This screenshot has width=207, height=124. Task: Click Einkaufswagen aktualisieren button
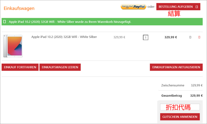(176, 67)
